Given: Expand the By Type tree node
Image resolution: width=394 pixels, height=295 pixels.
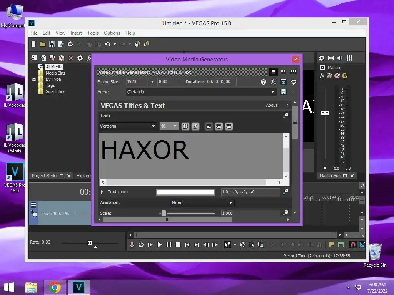Looking at the screenshot, I should 34,79.
